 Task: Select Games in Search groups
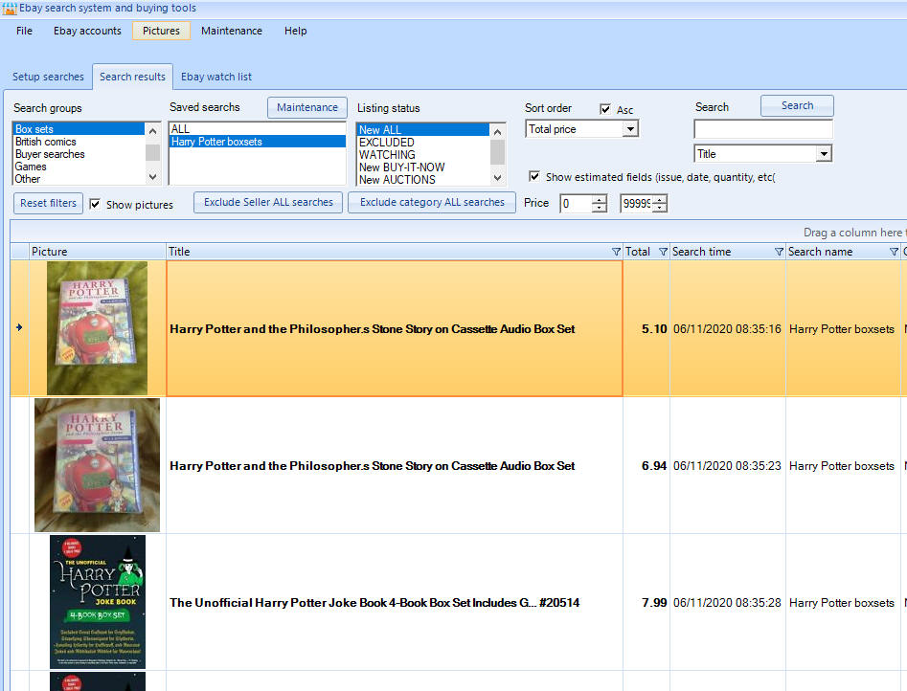click(79, 167)
